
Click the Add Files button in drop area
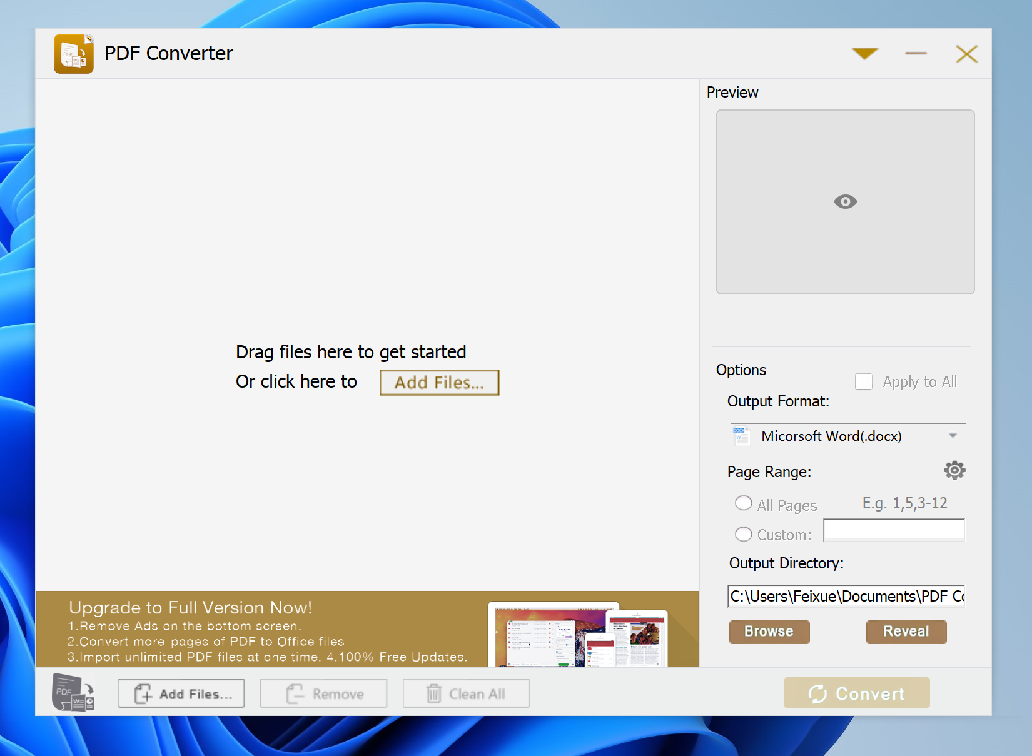coord(439,383)
